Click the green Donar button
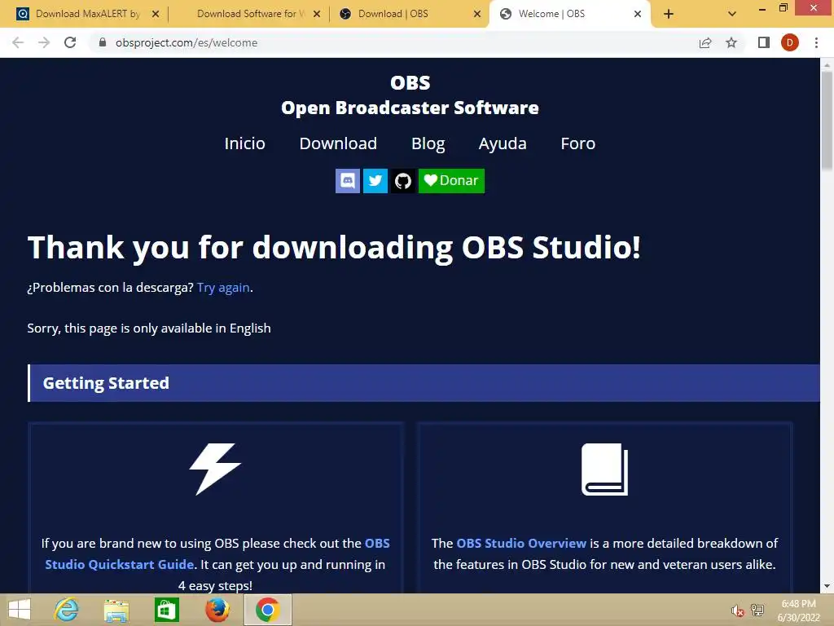Screen dimensions: 834x626 click(451, 181)
